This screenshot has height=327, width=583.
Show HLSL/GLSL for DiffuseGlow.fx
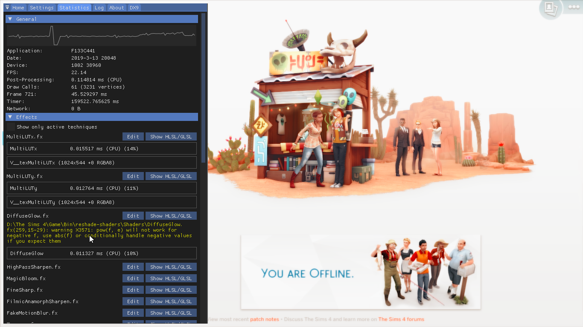point(171,216)
